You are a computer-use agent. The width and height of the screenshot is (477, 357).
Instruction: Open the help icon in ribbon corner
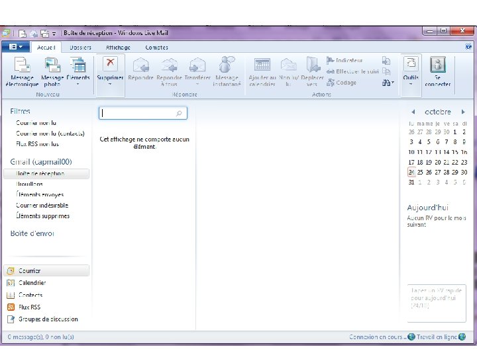click(x=468, y=46)
